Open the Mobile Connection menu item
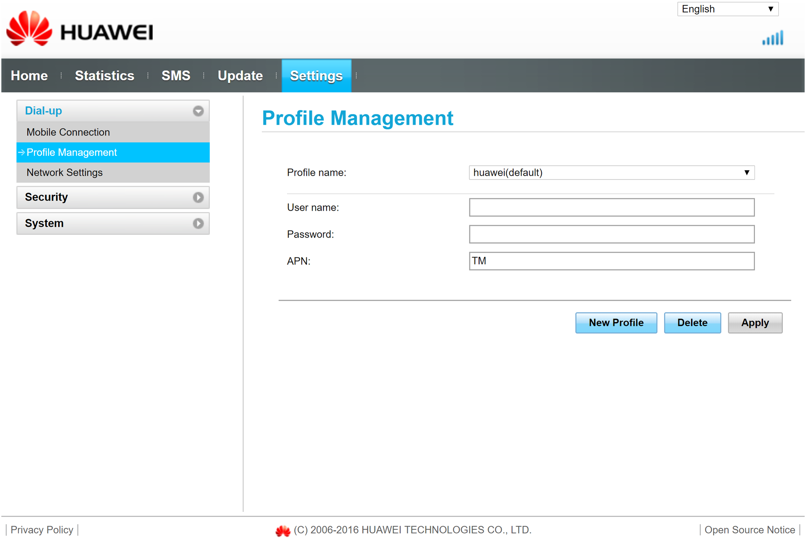Image resolution: width=807 pixels, height=540 pixels. [68, 132]
